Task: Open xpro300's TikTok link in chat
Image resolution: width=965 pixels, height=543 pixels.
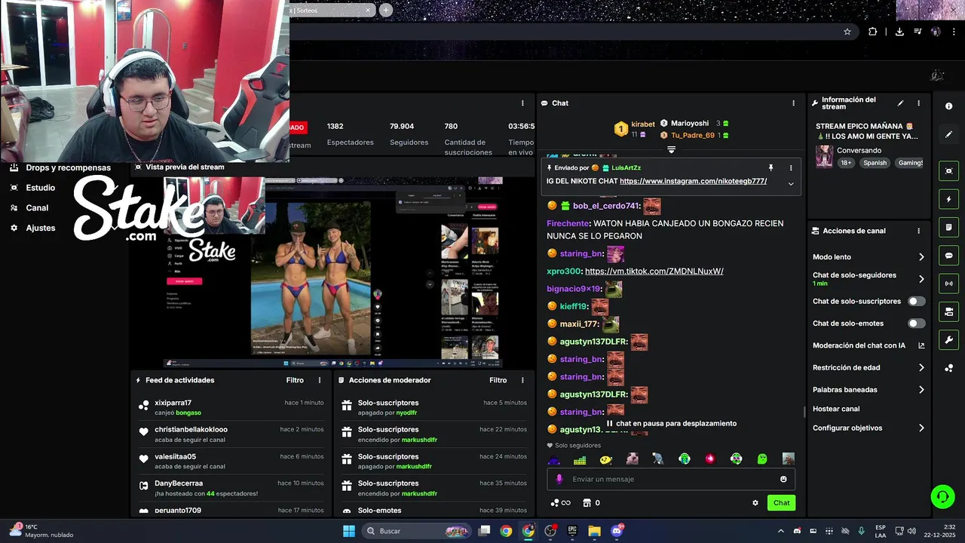Action: 654,271
